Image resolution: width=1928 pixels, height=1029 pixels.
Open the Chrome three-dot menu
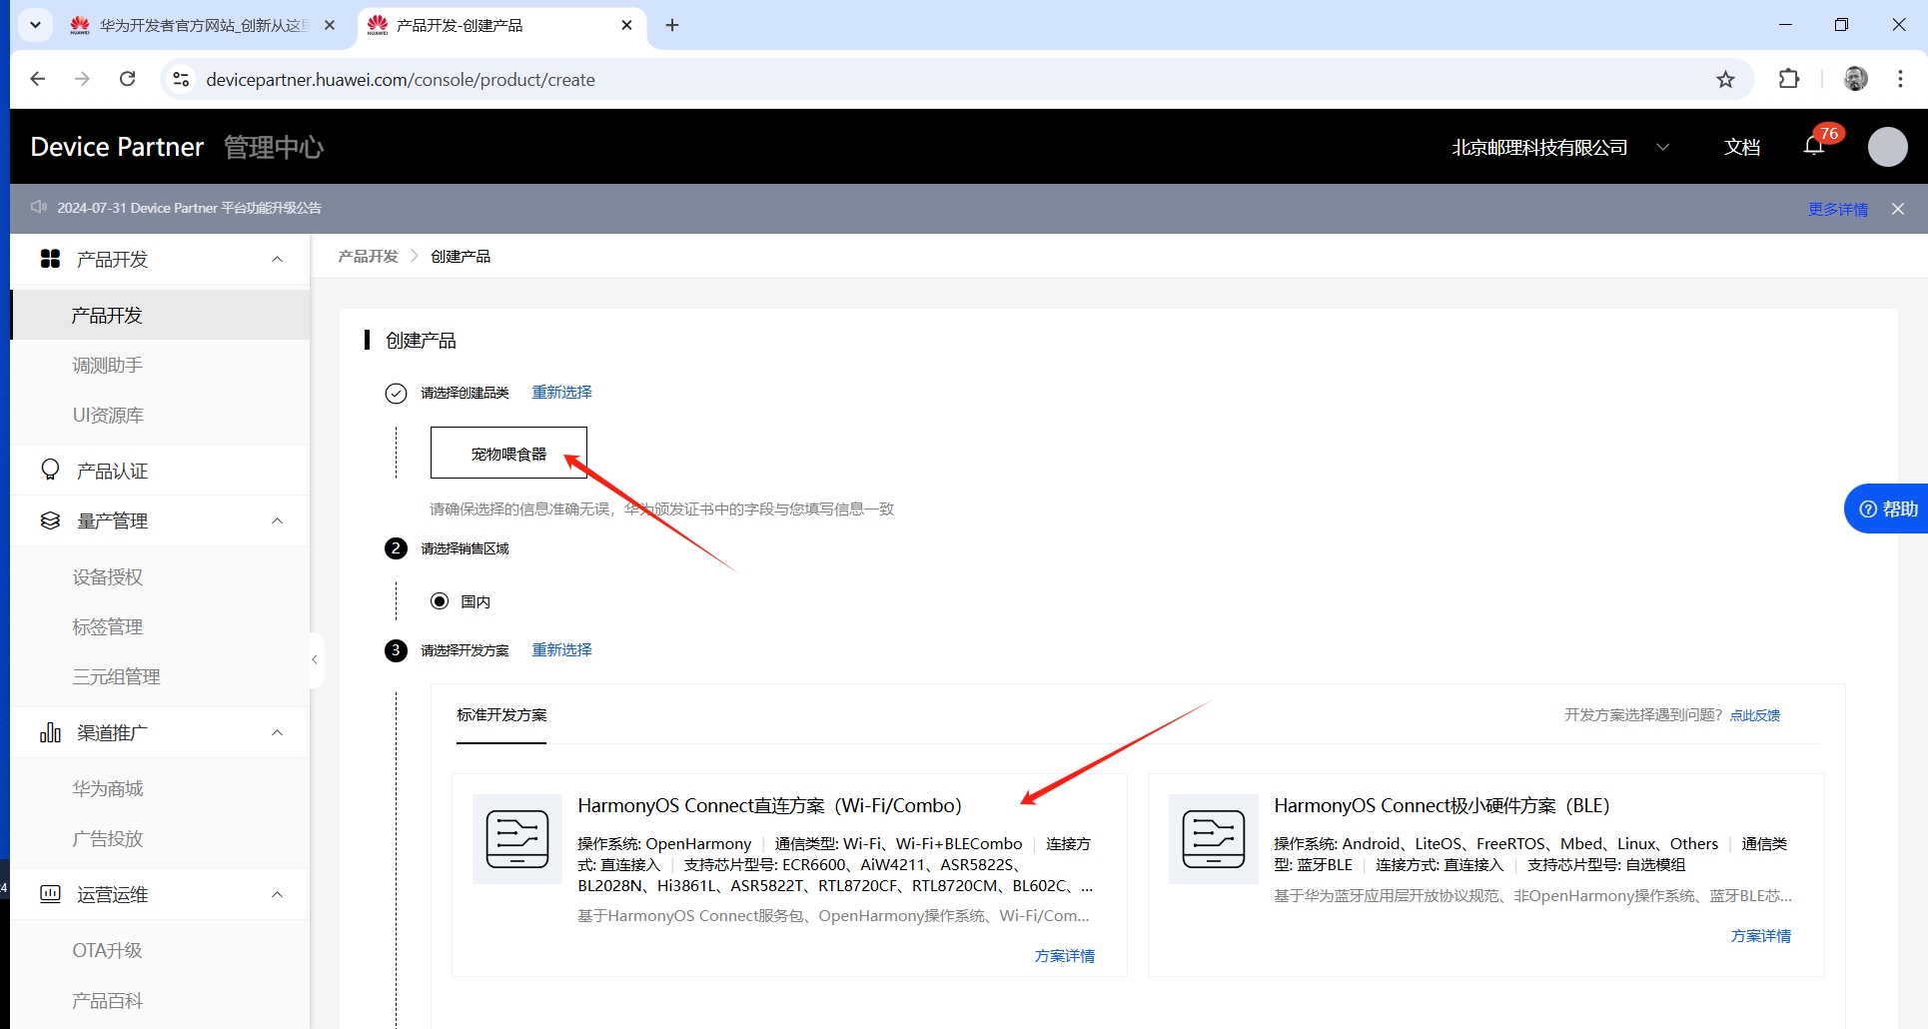1900,79
